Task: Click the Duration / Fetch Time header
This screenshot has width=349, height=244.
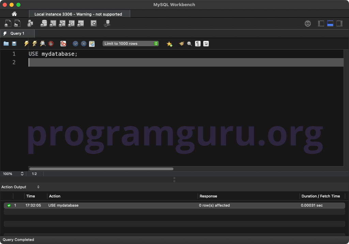Action: coord(320,196)
